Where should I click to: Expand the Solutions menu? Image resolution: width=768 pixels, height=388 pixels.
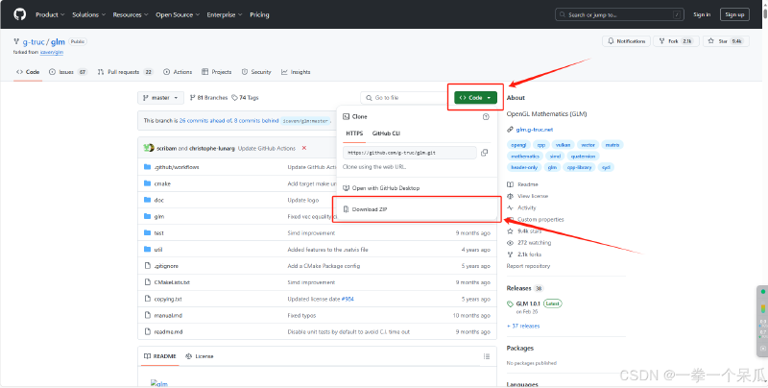[88, 14]
